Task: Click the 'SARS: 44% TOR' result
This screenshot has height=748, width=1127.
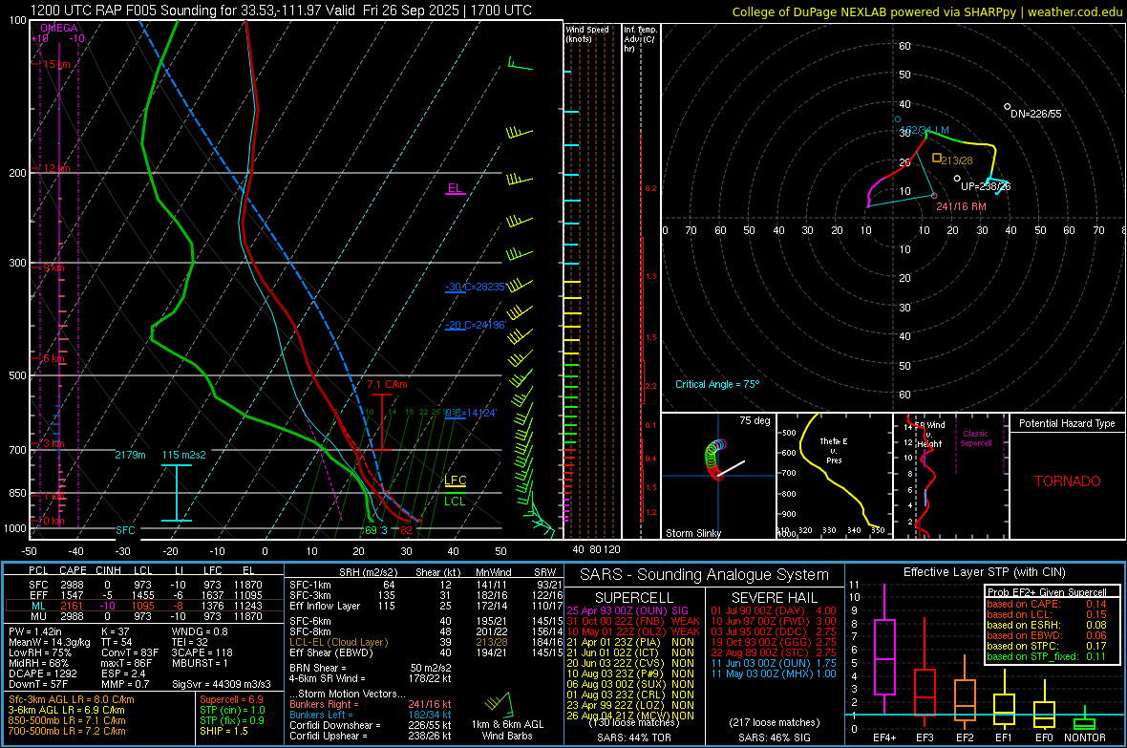Action: pyautogui.click(x=634, y=737)
